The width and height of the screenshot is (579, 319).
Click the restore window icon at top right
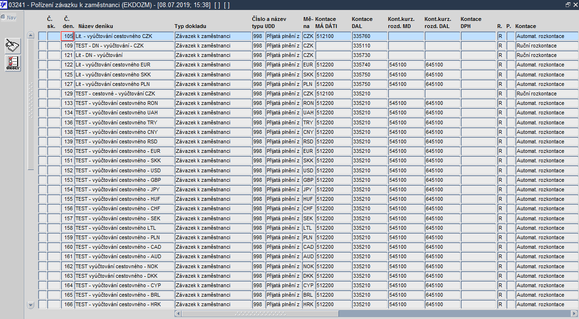tap(568, 4)
